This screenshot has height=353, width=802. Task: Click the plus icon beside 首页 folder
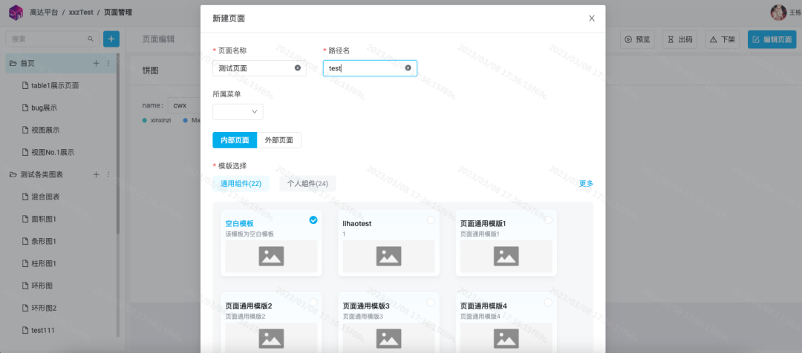[96, 63]
